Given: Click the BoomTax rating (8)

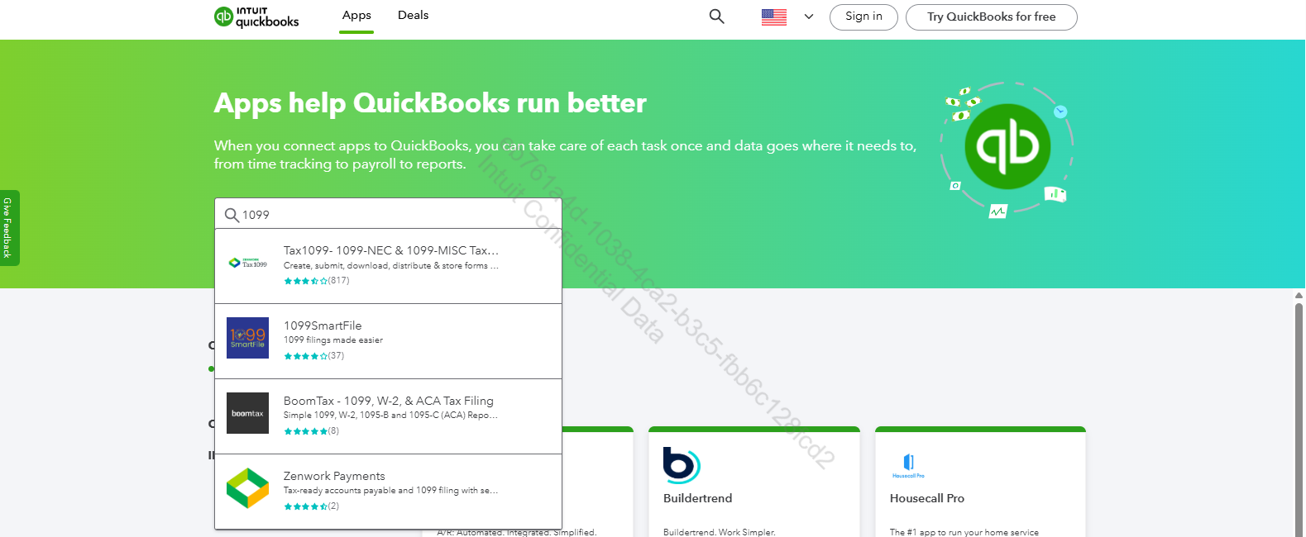Looking at the screenshot, I should (311, 431).
